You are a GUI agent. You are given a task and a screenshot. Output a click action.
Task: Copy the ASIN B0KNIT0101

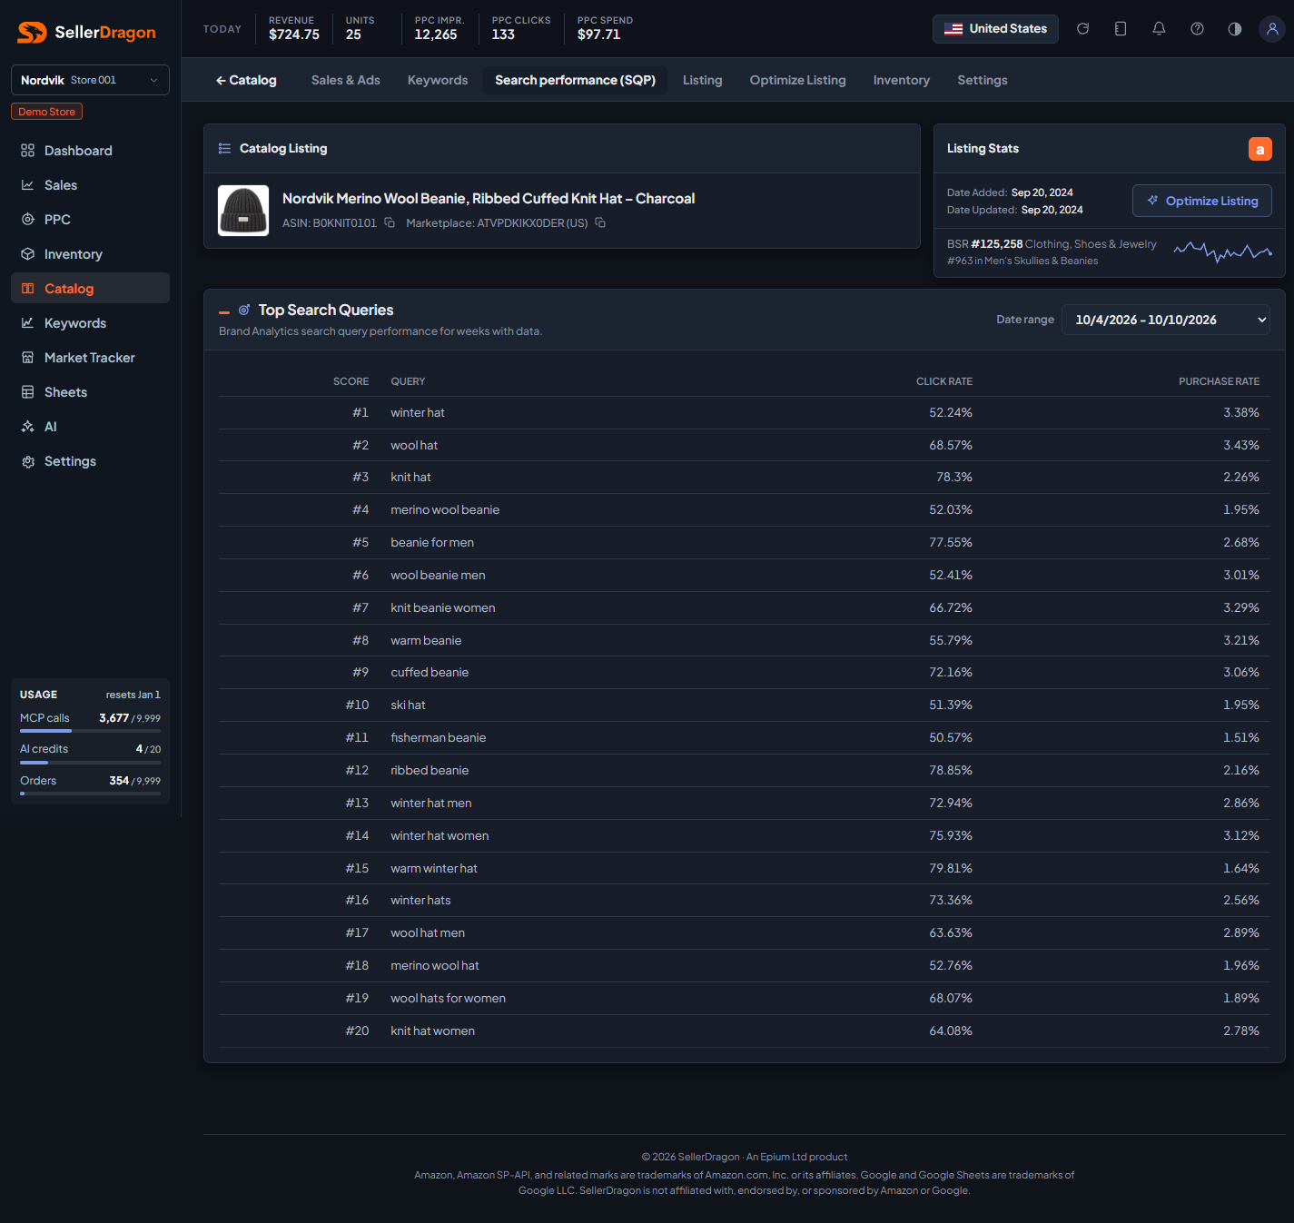tap(390, 222)
